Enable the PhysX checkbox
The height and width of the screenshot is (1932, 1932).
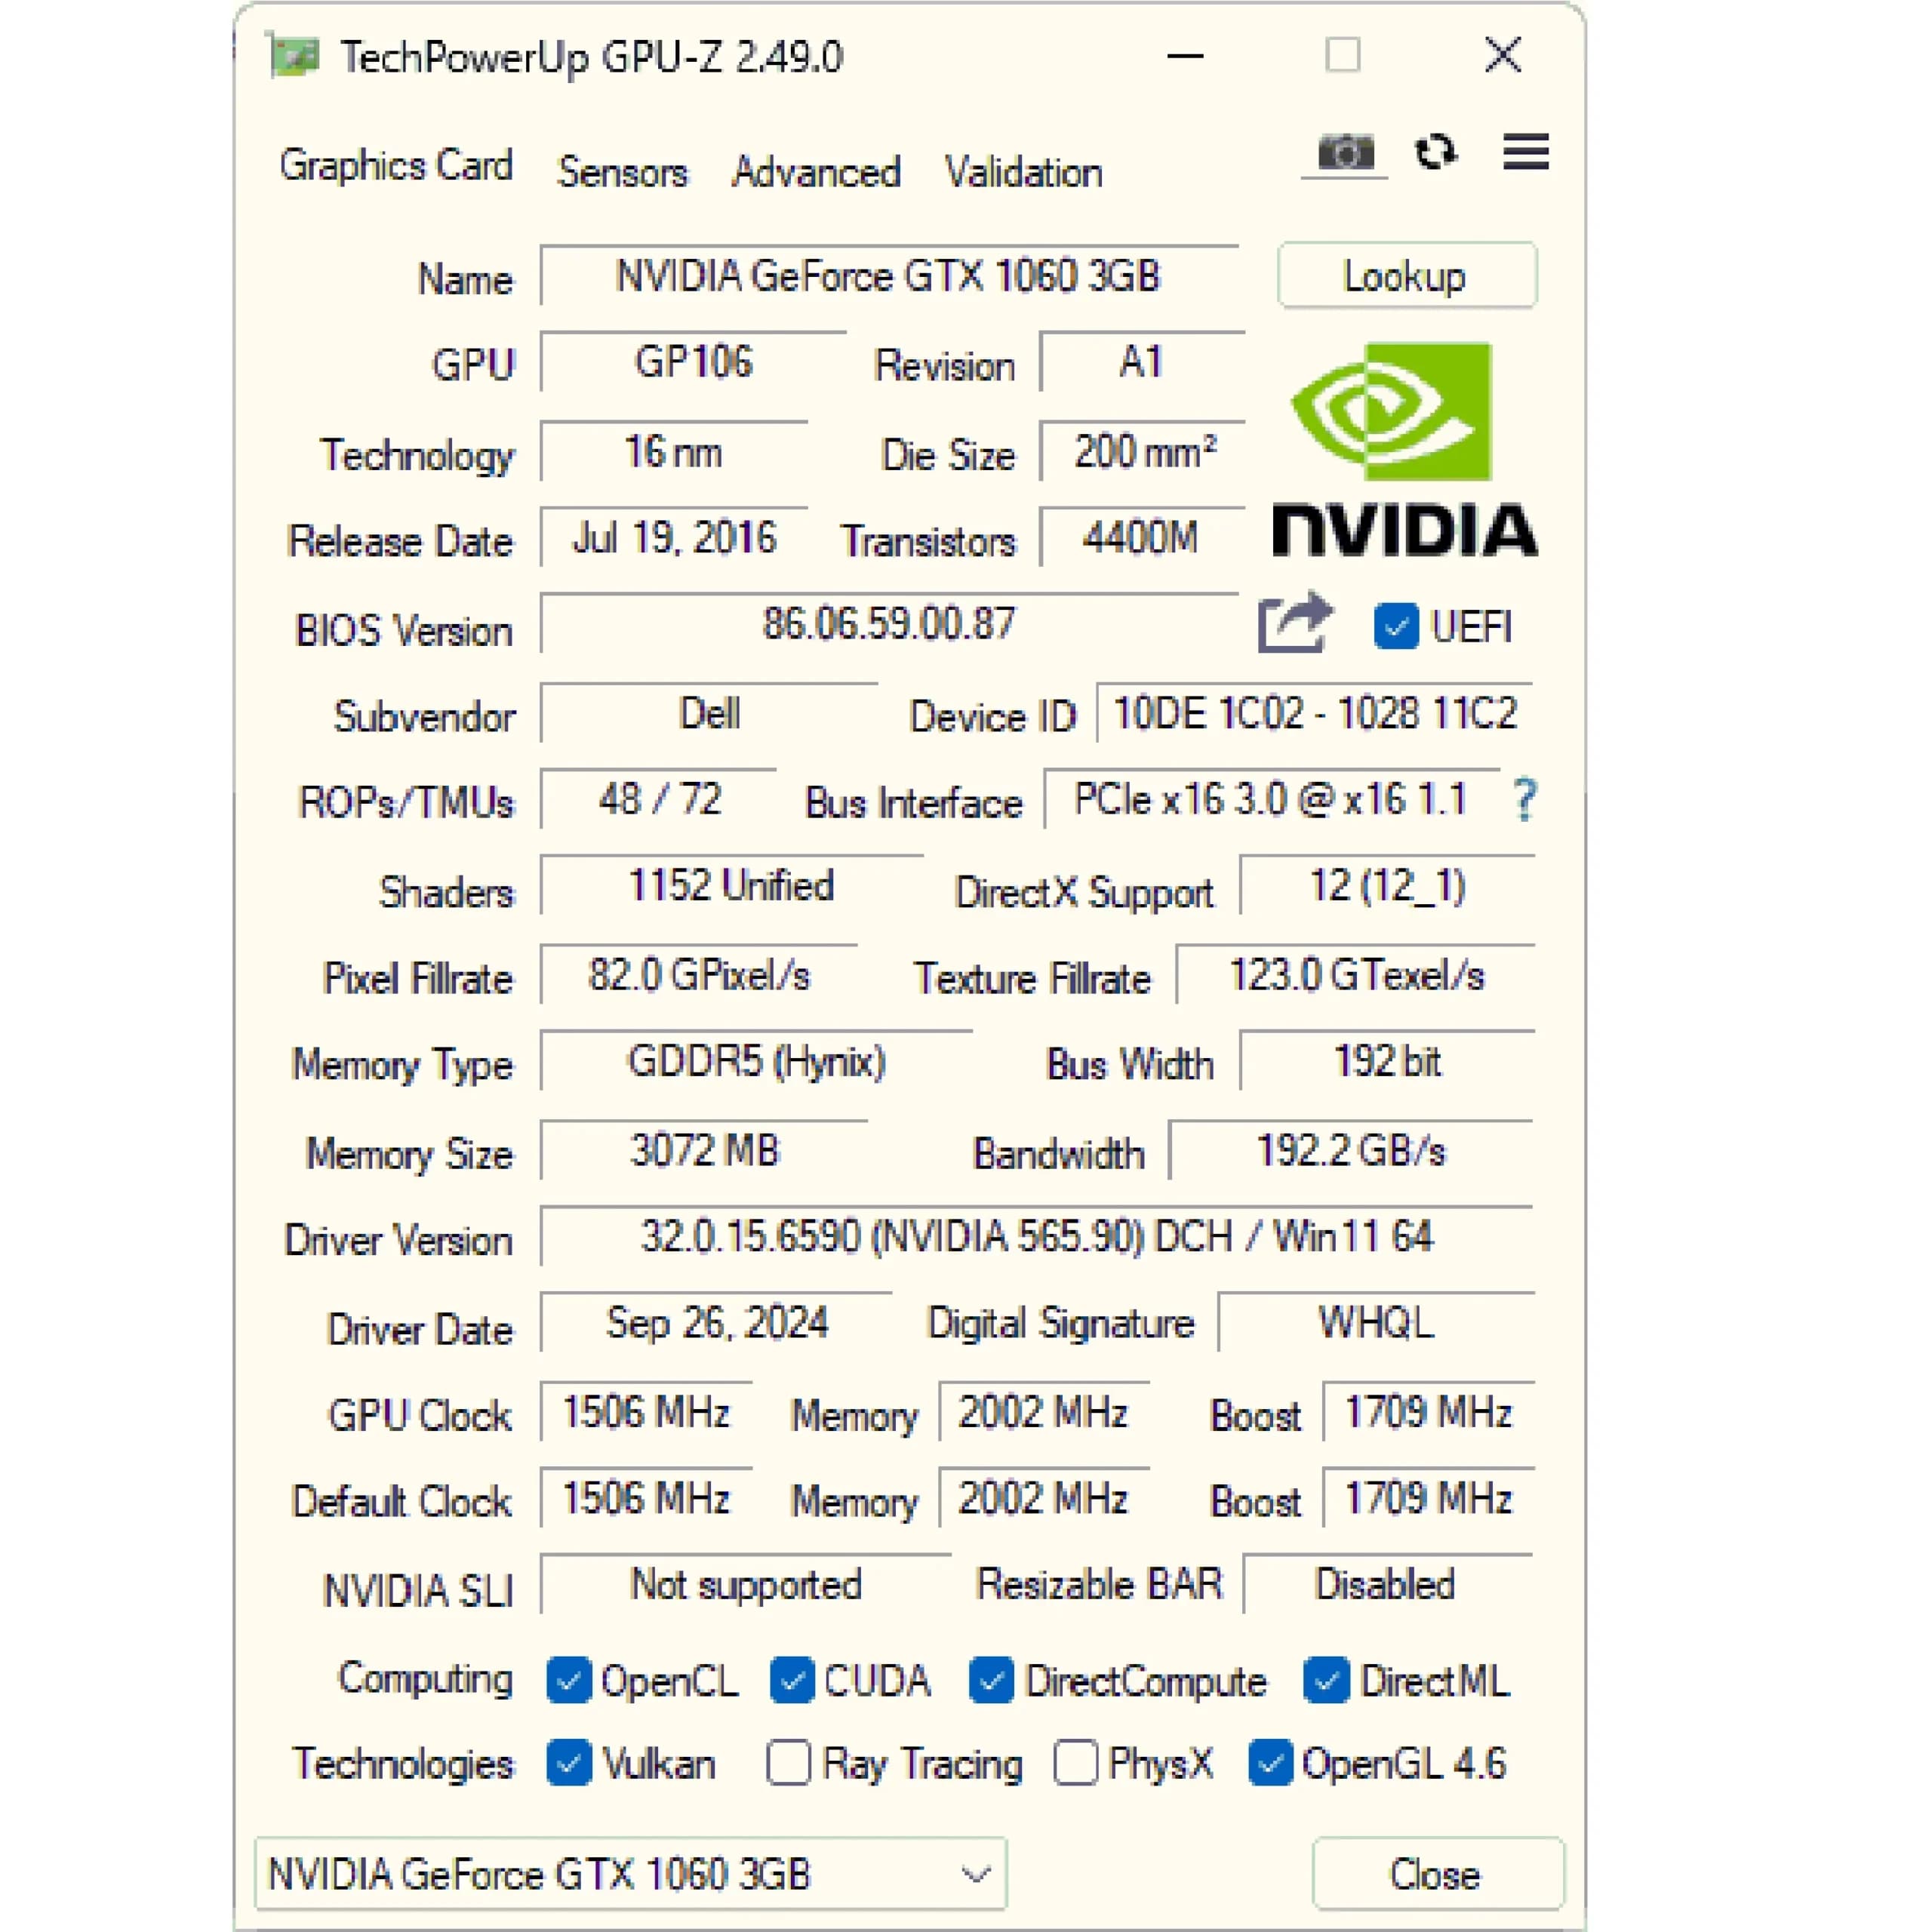tap(1076, 1763)
